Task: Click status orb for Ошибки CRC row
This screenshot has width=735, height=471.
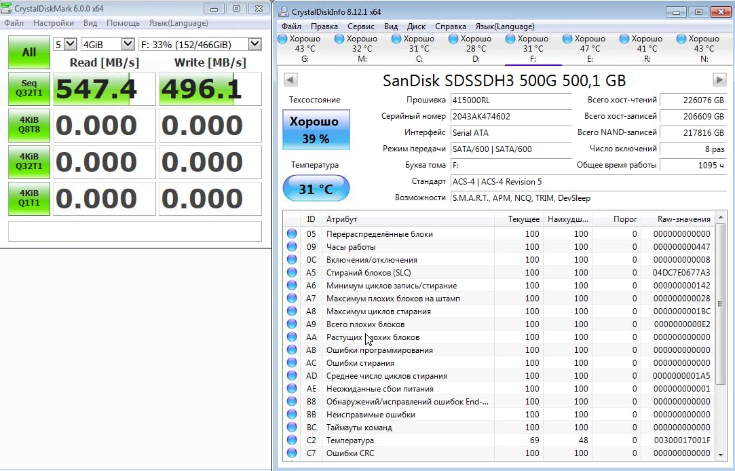Action: [x=292, y=453]
